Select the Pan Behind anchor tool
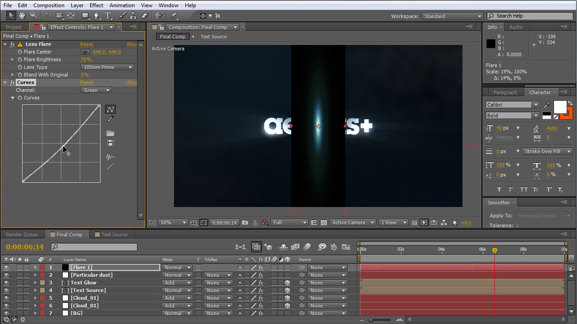Screen dimensions: 577x324 [x=71, y=16]
